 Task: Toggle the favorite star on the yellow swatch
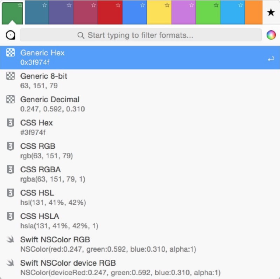167,5
